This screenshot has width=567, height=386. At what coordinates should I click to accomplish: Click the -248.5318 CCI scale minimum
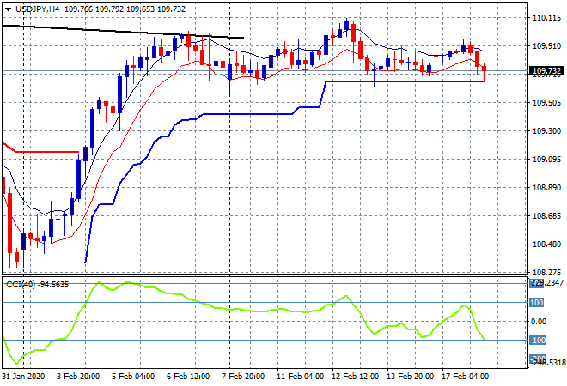[548, 362]
